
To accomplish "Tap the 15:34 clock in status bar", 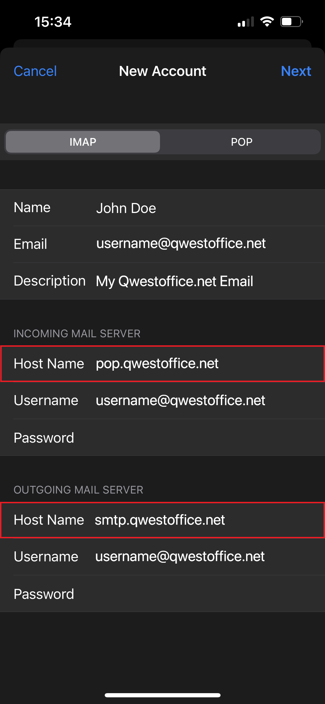I will pos(53,22).
